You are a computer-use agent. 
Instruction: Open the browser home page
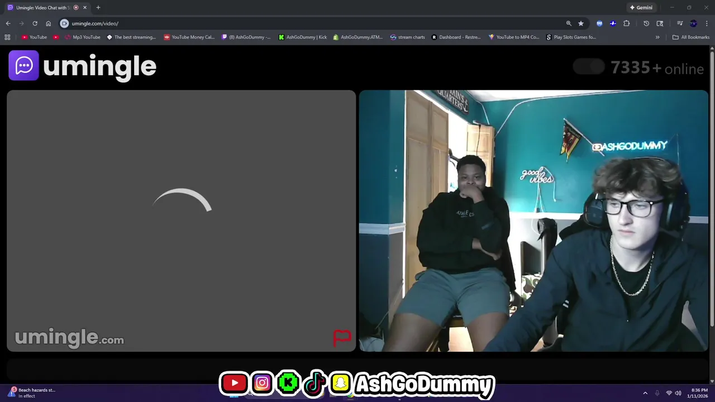[x=48, y=23]
